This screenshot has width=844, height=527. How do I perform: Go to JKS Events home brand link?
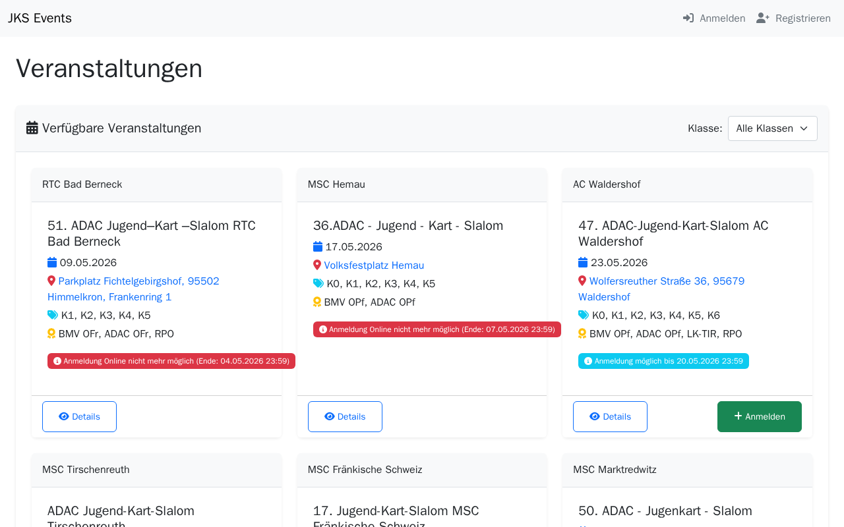[x=40, y=18]
